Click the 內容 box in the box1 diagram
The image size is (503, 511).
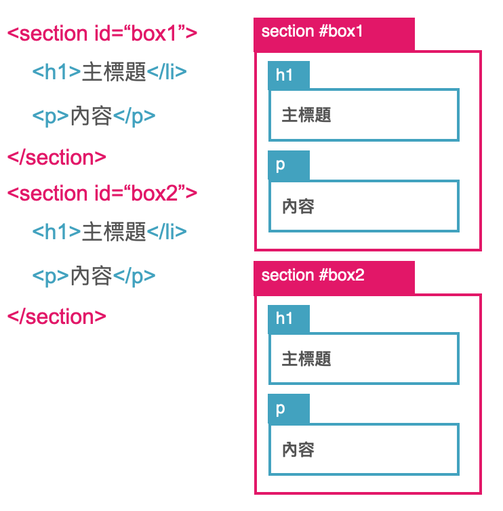(x=363, y=206)
